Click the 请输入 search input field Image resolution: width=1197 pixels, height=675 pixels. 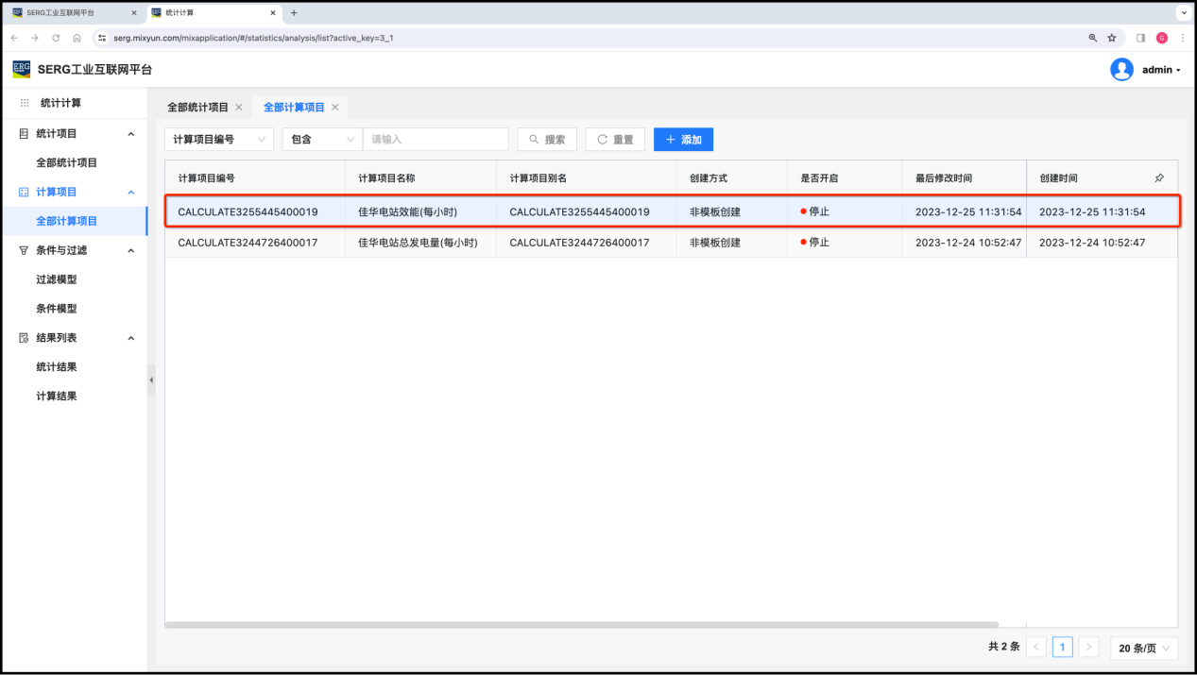click(436, 140)
